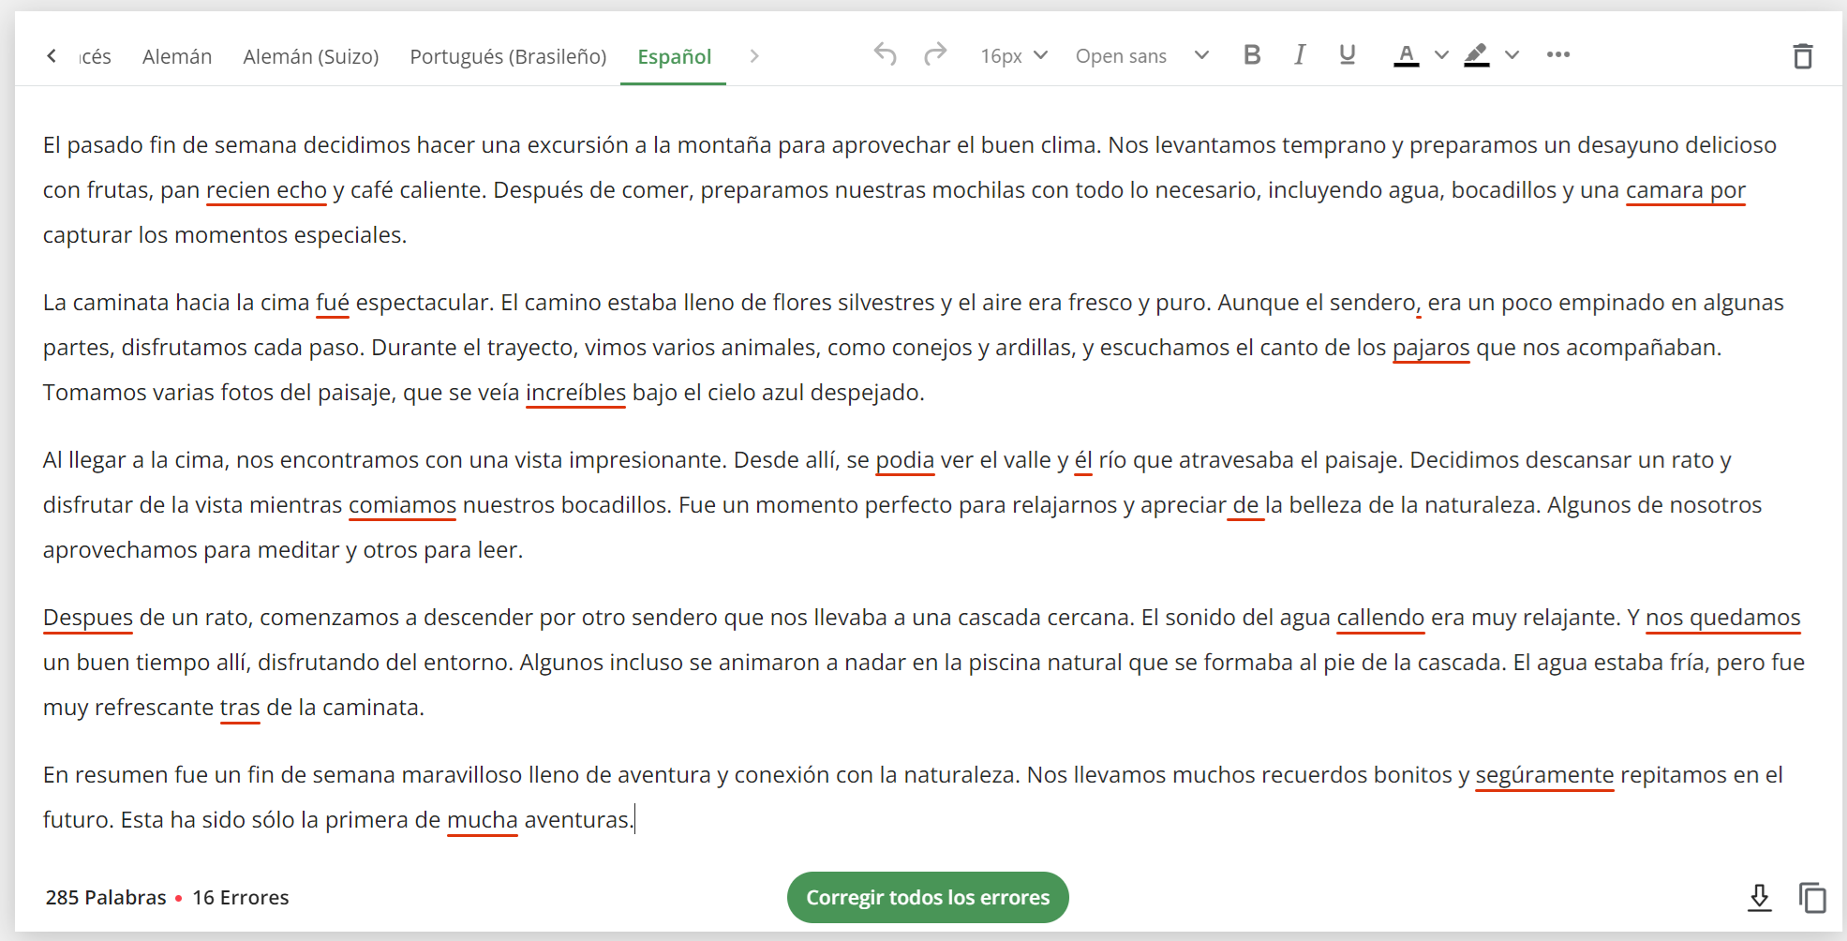Expand the text color dropdown arrow
The image size is (1847, 941).
1442,55
